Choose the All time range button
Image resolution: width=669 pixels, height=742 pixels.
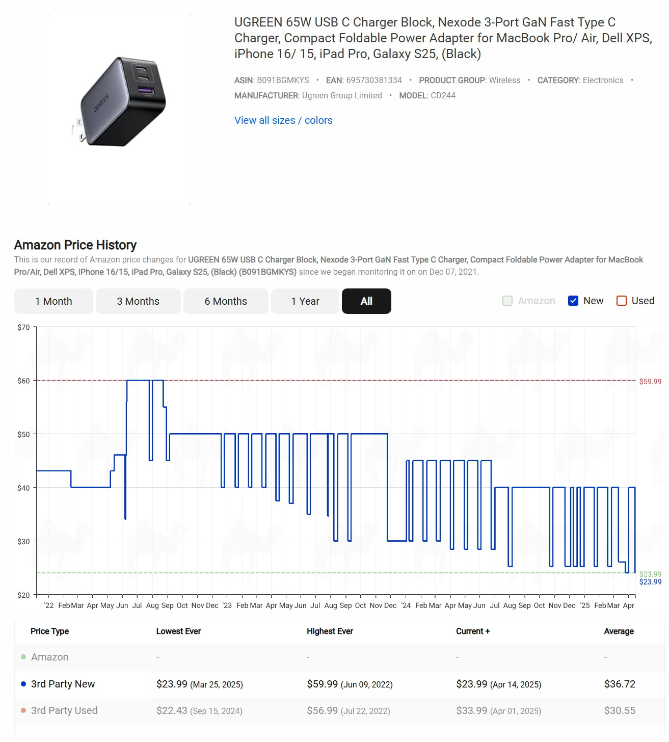point(366,301)
